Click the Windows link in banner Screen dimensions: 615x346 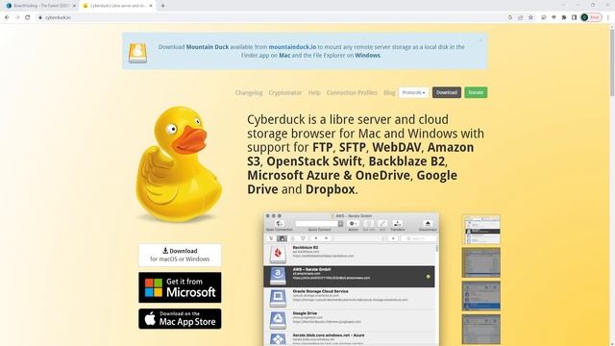pyautogui.click(x=367, y=56)
